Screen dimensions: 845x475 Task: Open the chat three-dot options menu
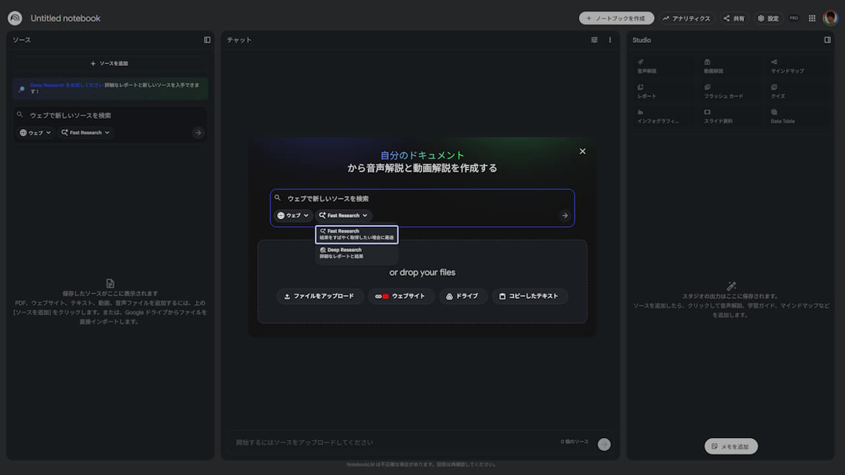(609, 40)
